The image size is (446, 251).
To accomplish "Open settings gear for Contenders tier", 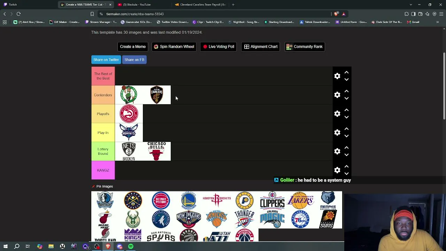I will tap(337, 95).
